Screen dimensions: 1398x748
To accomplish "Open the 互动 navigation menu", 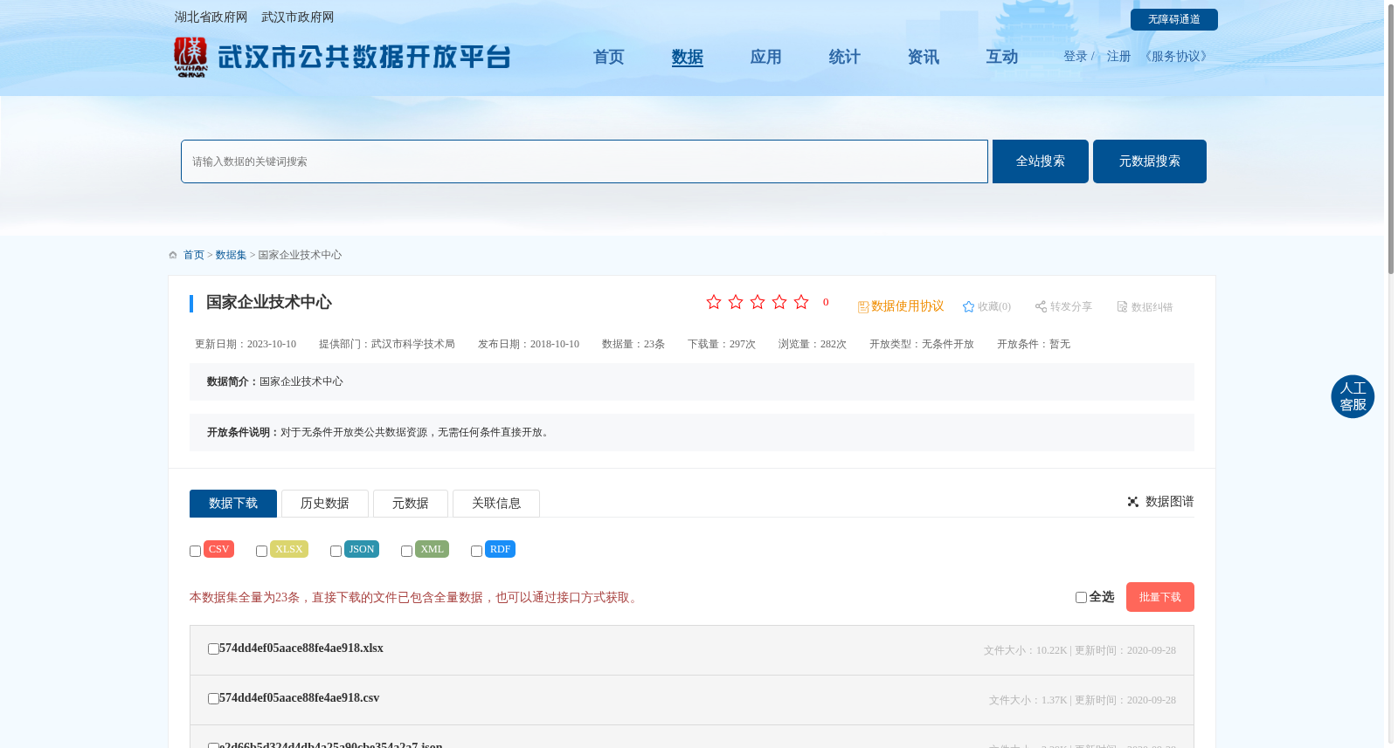I will coord(1002,57).
